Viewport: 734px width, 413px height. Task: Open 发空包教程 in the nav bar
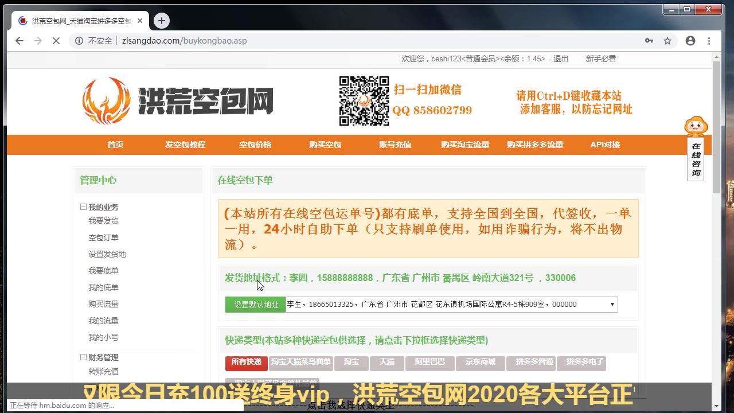(x=185, y=145)
